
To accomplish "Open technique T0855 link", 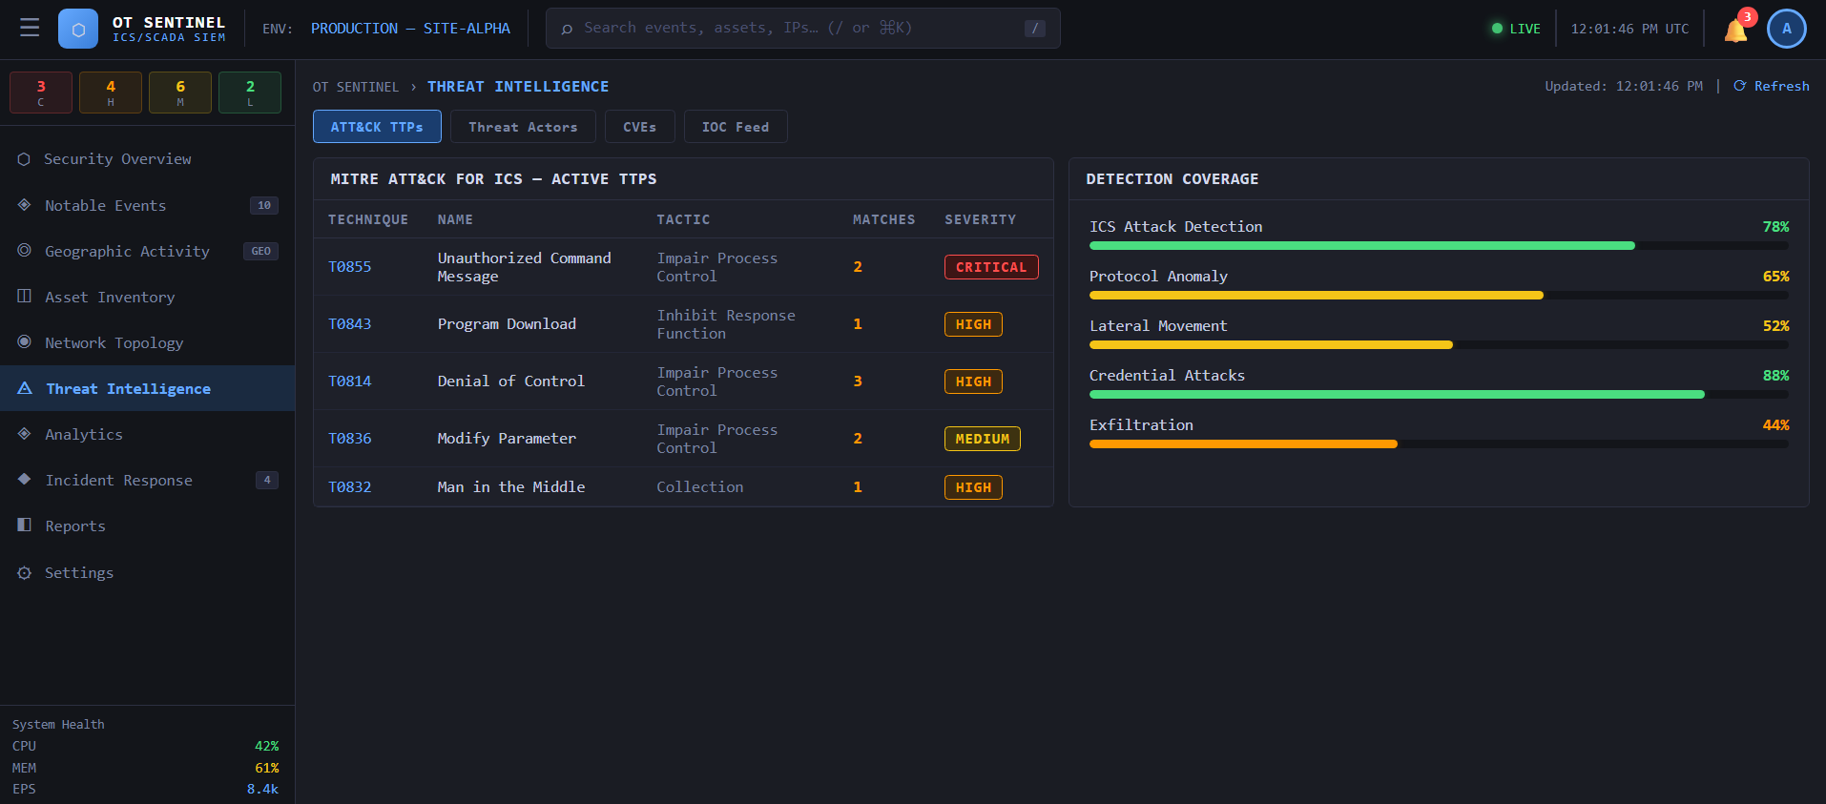I will tap(350, 267).
